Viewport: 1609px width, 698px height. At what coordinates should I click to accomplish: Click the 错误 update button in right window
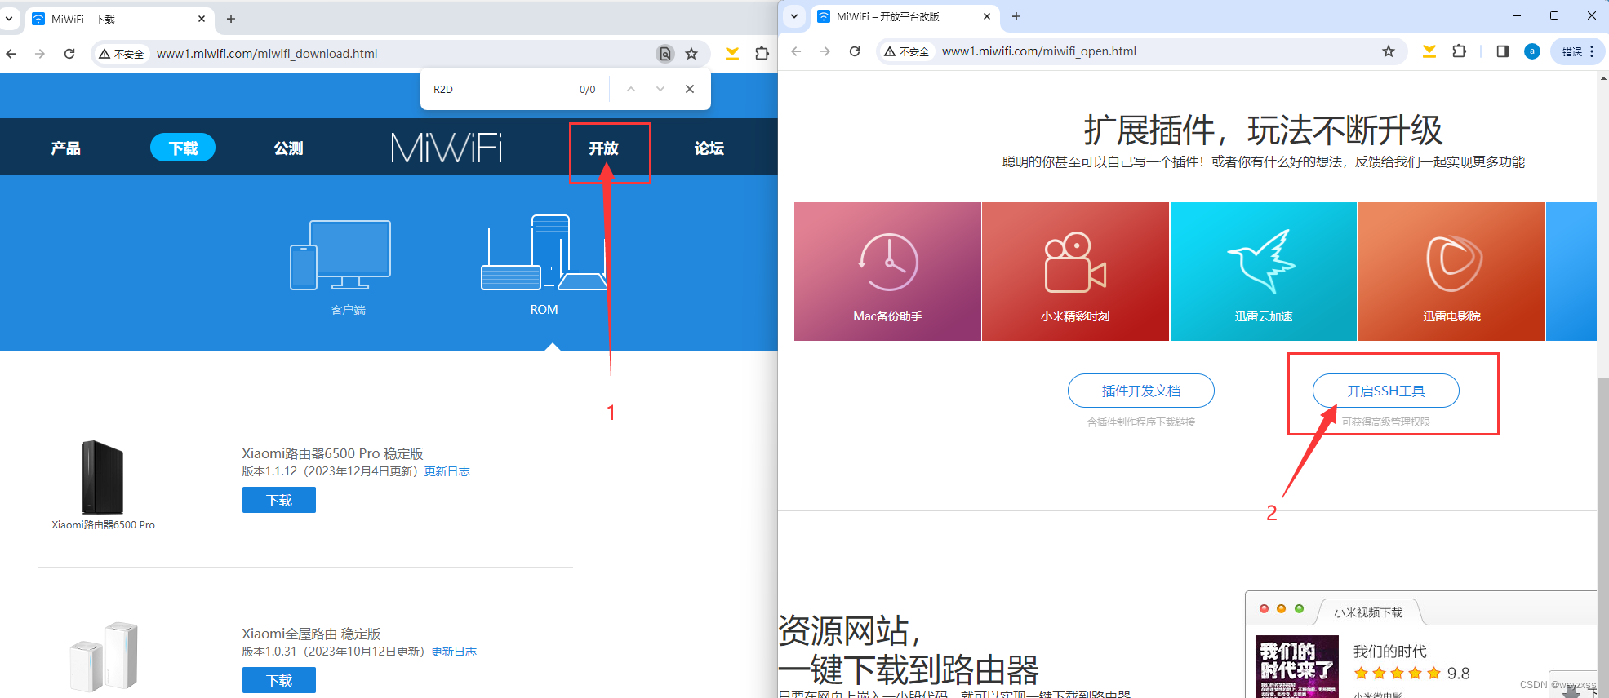(x=1578, y=51)
